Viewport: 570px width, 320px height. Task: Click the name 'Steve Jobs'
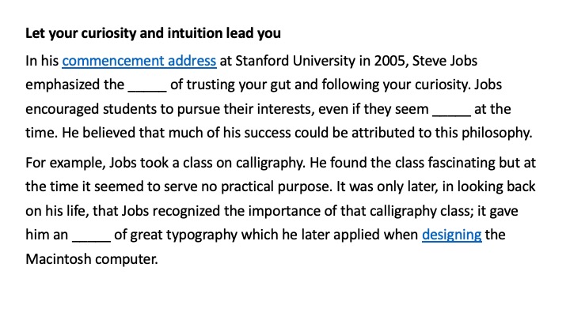coord(435,61)
